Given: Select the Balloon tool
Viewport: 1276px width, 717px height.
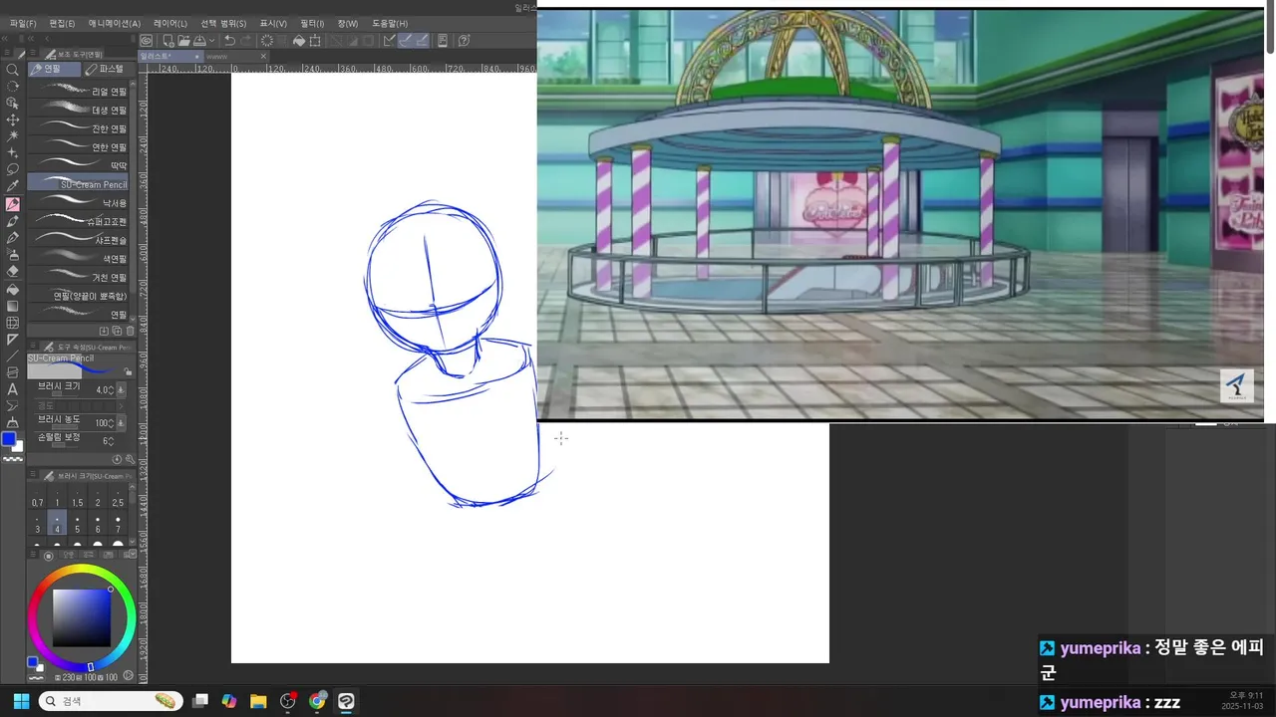Looking at the screenshot, I should click(13, 406).
